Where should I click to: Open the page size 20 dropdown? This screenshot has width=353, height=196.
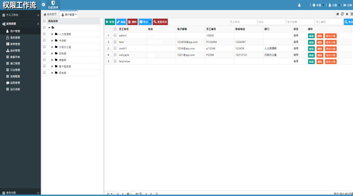point(110,194)
